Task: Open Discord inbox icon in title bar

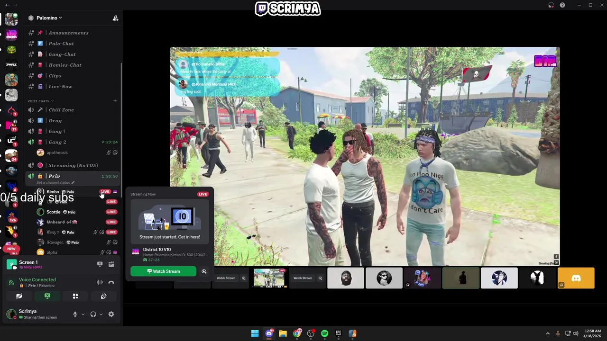Action: pyautogui.click(x=551, y=5)
